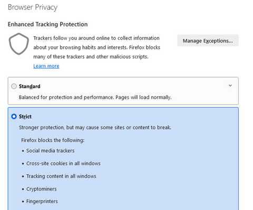Click the Browser Privacy page heading
253x210 pixels.
coord(33,7)
